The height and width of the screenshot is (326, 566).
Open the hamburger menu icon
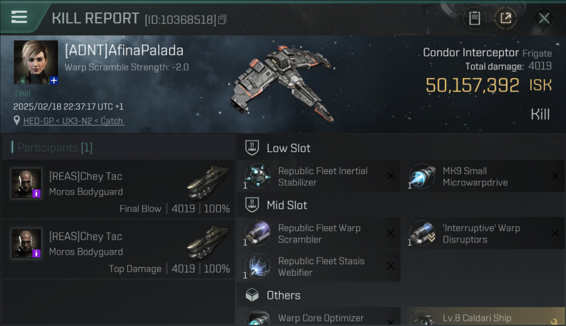[19, 17]
